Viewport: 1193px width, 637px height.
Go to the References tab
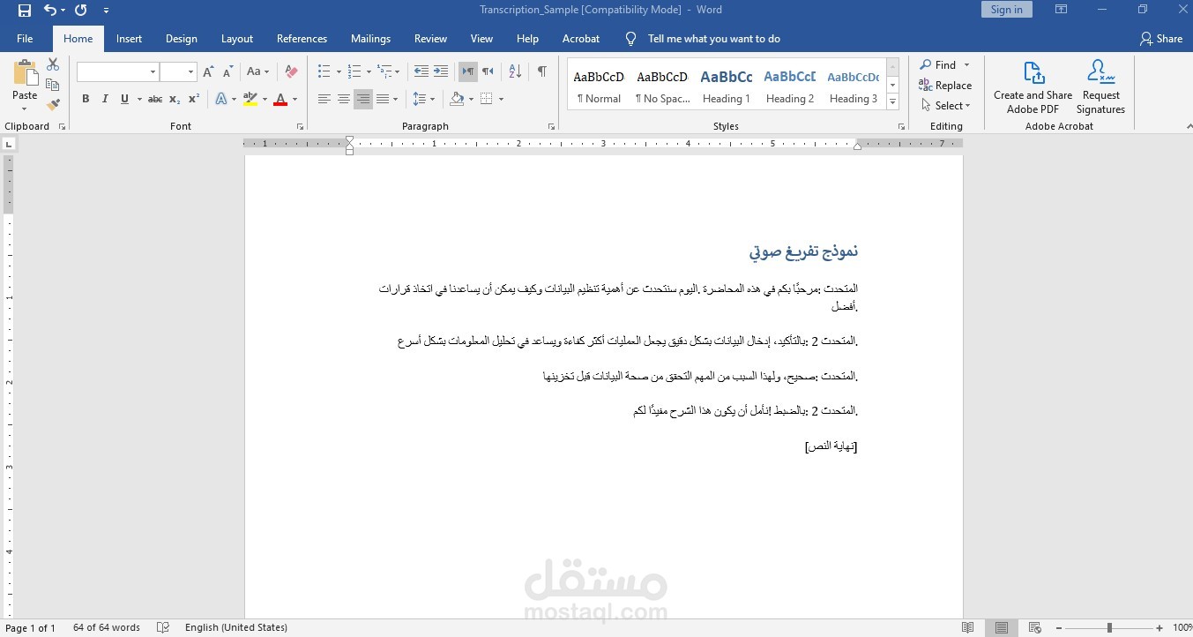pyautogui.click(x=302, y=39)
